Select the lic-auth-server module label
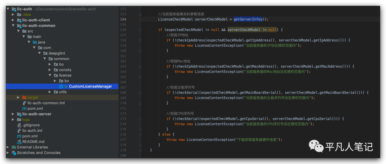386x164 pixels. pos(37,114)
